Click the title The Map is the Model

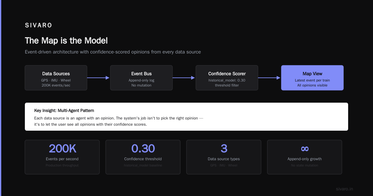pos(66,41)
